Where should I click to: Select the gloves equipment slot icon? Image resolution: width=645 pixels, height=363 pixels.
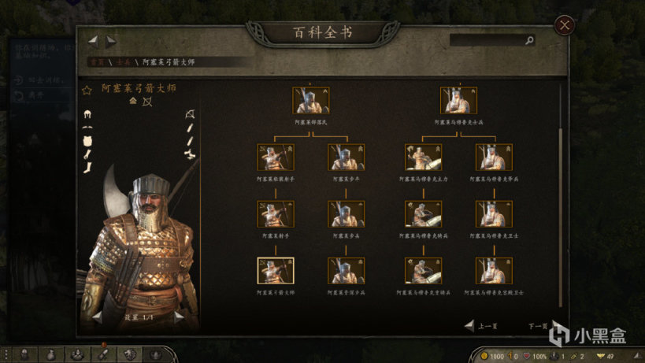point(87,154)
